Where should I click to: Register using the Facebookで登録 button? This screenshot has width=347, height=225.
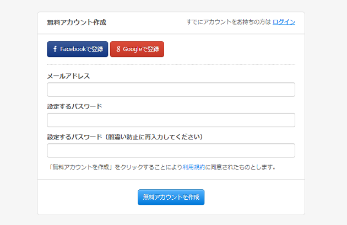(x=77, y=49)
